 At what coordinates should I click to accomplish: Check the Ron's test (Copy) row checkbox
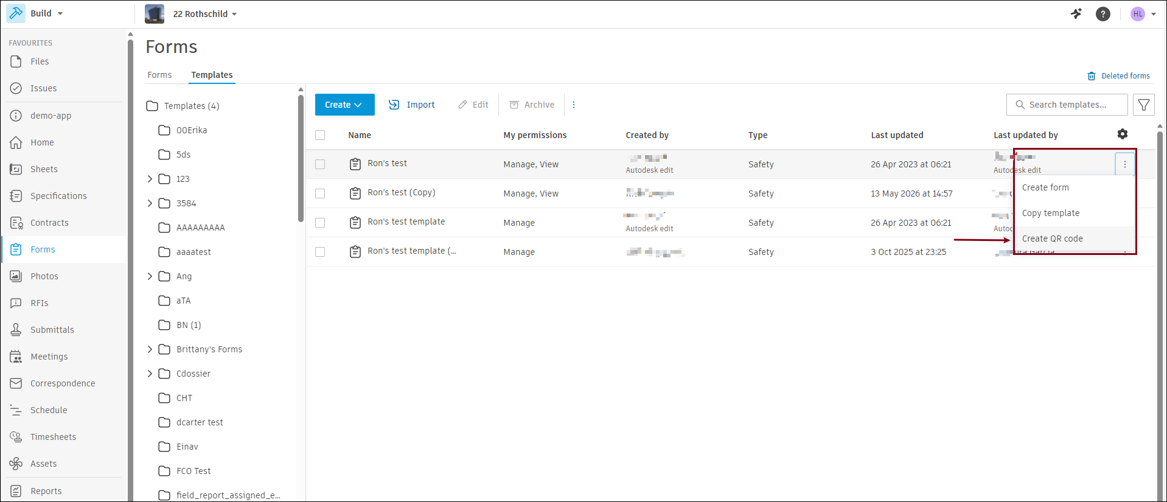(320, 193)
